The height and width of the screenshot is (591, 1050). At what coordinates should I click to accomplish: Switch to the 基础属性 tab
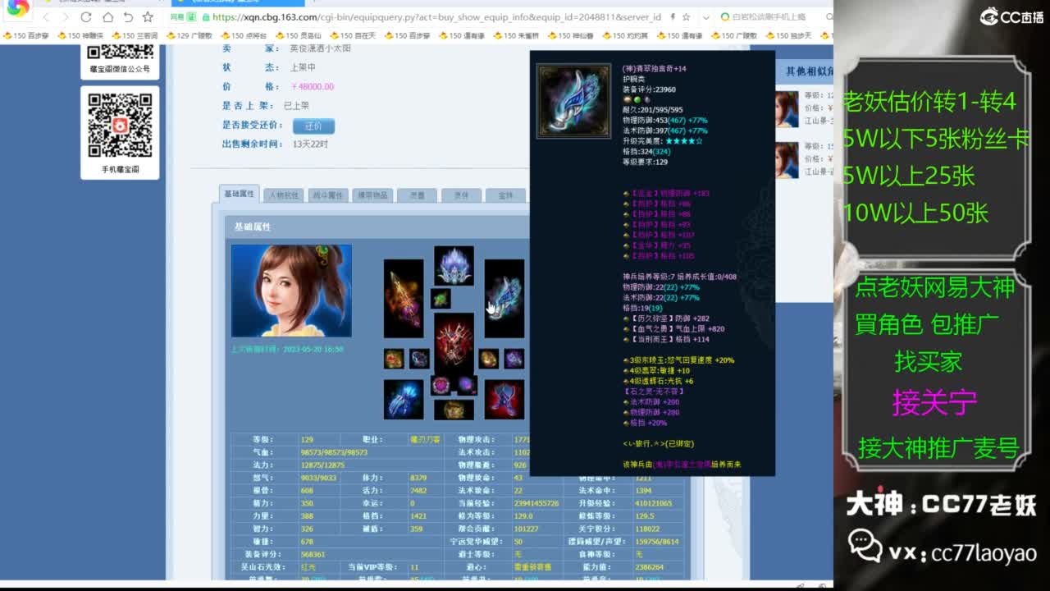239,195
